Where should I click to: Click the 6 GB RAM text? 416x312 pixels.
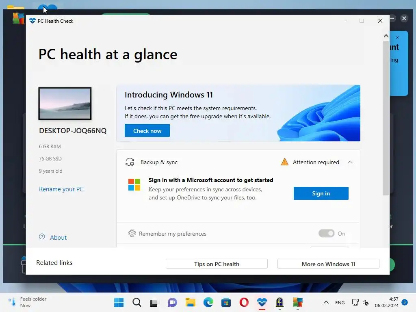[50, 146]
